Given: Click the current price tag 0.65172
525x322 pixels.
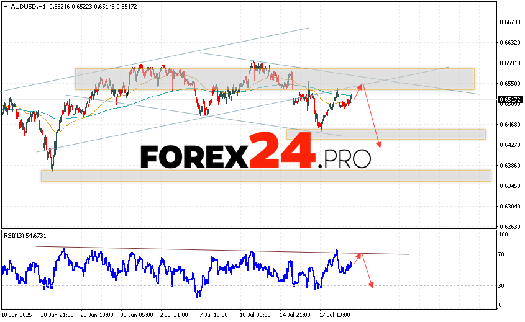Looking at the screenshot, I should (x=509, y=99).
